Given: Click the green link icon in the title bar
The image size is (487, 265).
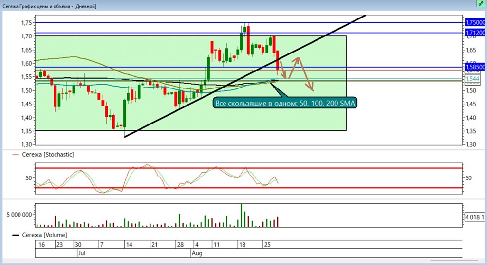Looking at the screenshot, I should click(x=481, y=3).
